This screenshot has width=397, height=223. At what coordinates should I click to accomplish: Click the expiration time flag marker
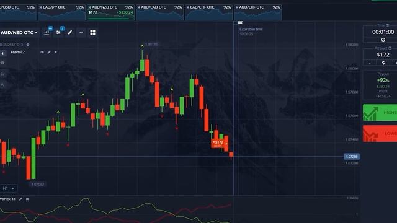(240, 23)
